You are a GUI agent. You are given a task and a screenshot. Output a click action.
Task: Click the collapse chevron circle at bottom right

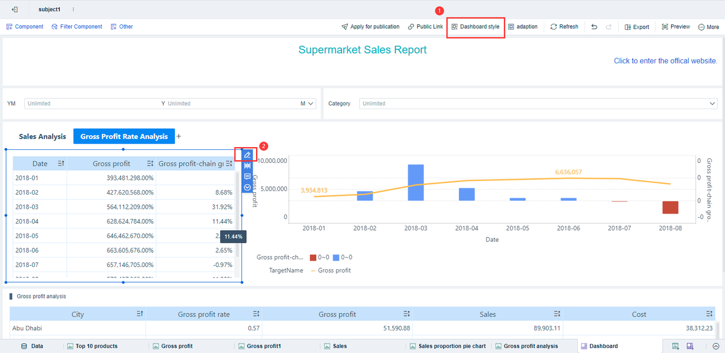click(x=716, y=346)
